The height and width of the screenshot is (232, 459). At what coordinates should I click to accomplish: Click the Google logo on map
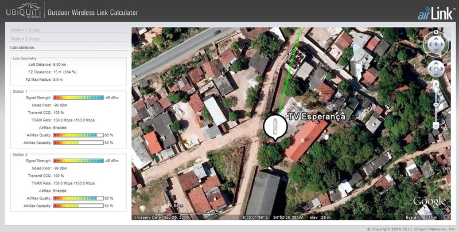point(429,202)
